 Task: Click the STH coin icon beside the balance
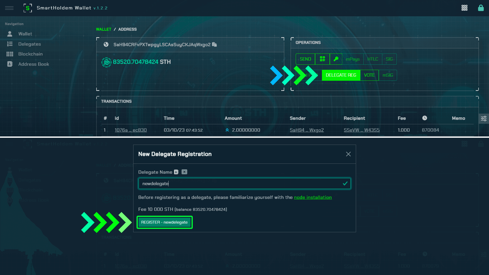pos(106,62)
